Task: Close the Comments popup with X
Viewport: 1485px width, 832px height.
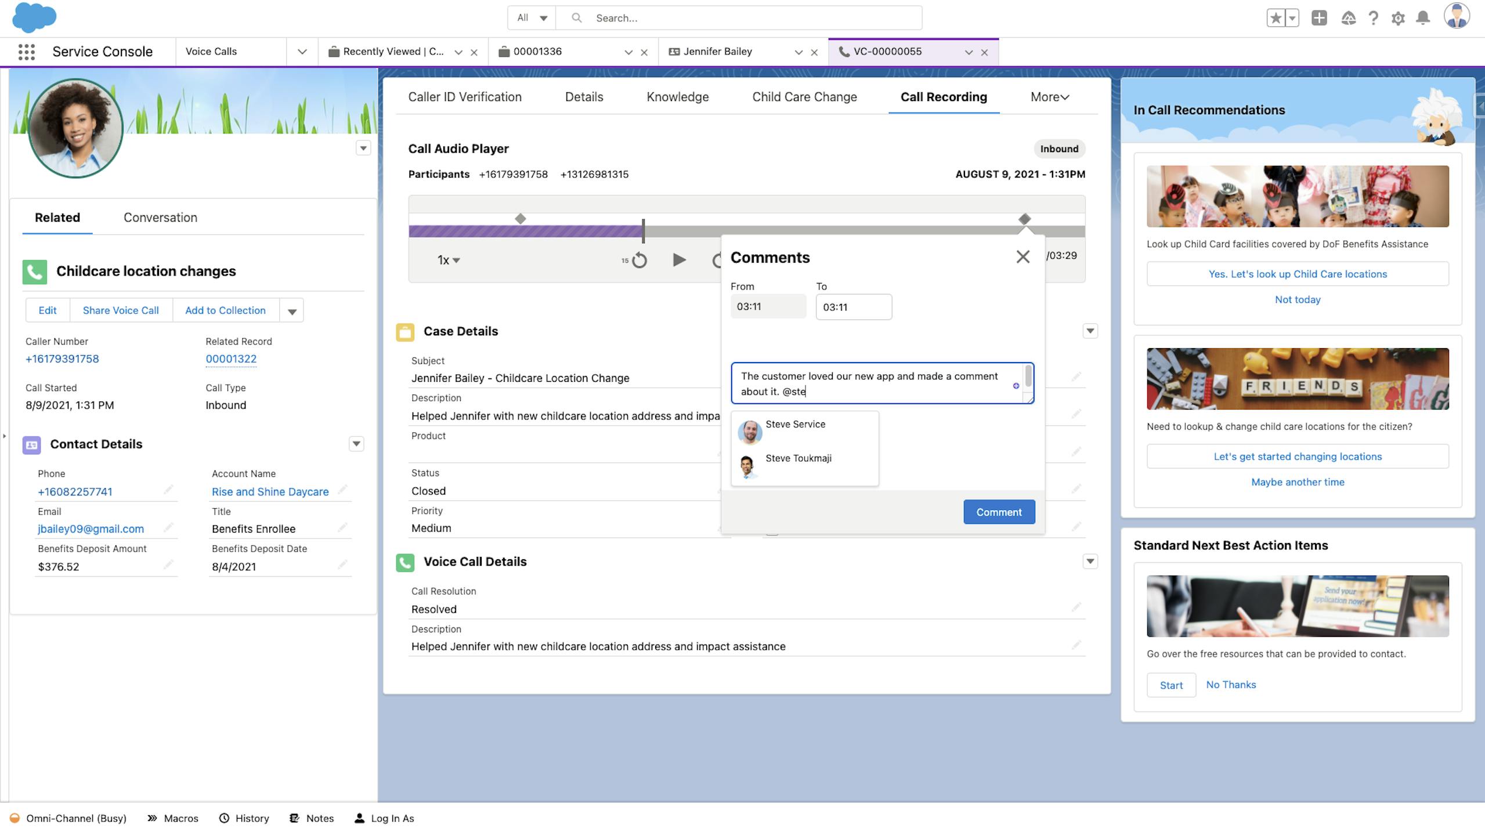Action: [x=1022, y=257]
